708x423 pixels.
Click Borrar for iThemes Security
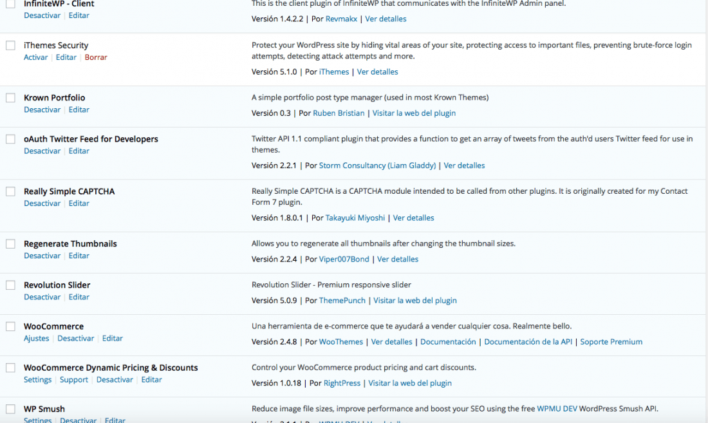pos(96,57)
